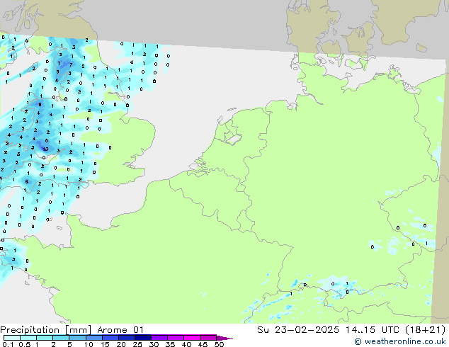The width and height of the screenshot is (449, 347).
Task: Pick the 0.5–1 mm legend color swatch
Action: (28, 338)
